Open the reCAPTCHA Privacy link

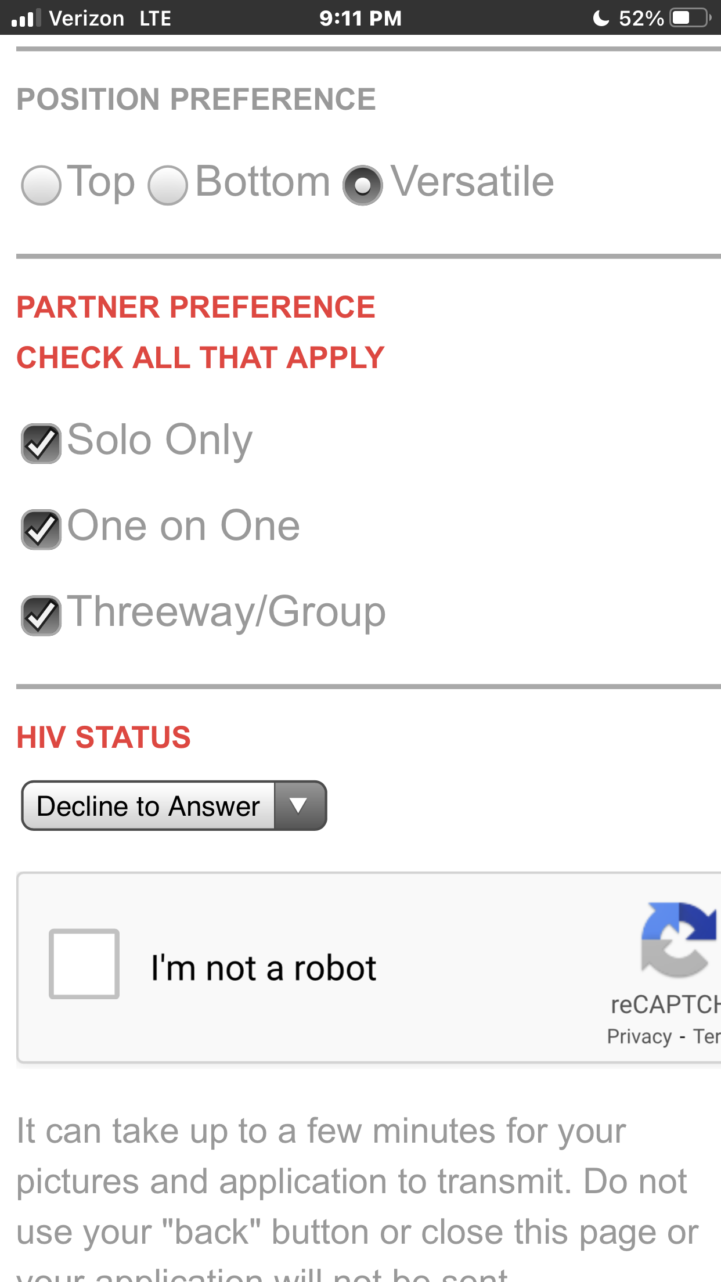[639, 1036]
